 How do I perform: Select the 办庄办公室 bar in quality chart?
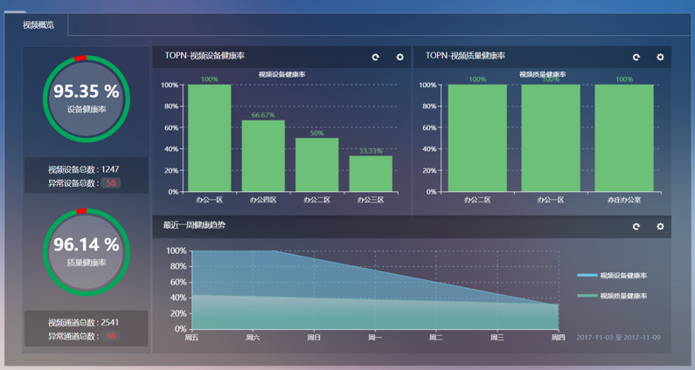click(x=624, y=138)
